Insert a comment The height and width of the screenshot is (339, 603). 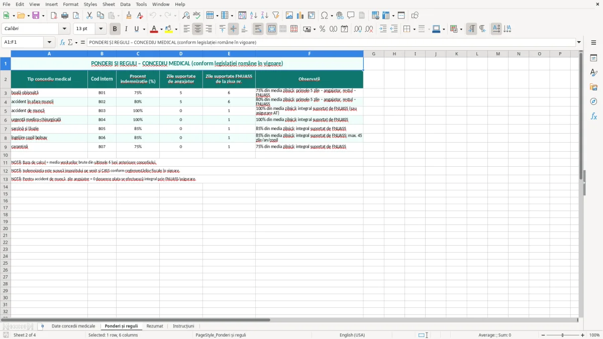click(x=351, y=15)
